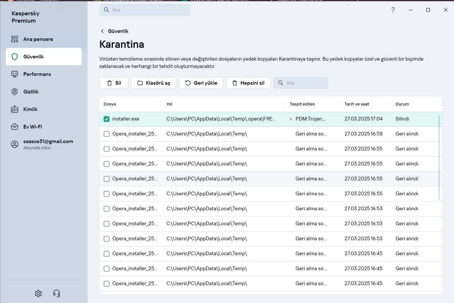Viewport: 454px width, 303px height.
Task: Click the quarantine list vertical scrollbar
Action: (439, 157)
